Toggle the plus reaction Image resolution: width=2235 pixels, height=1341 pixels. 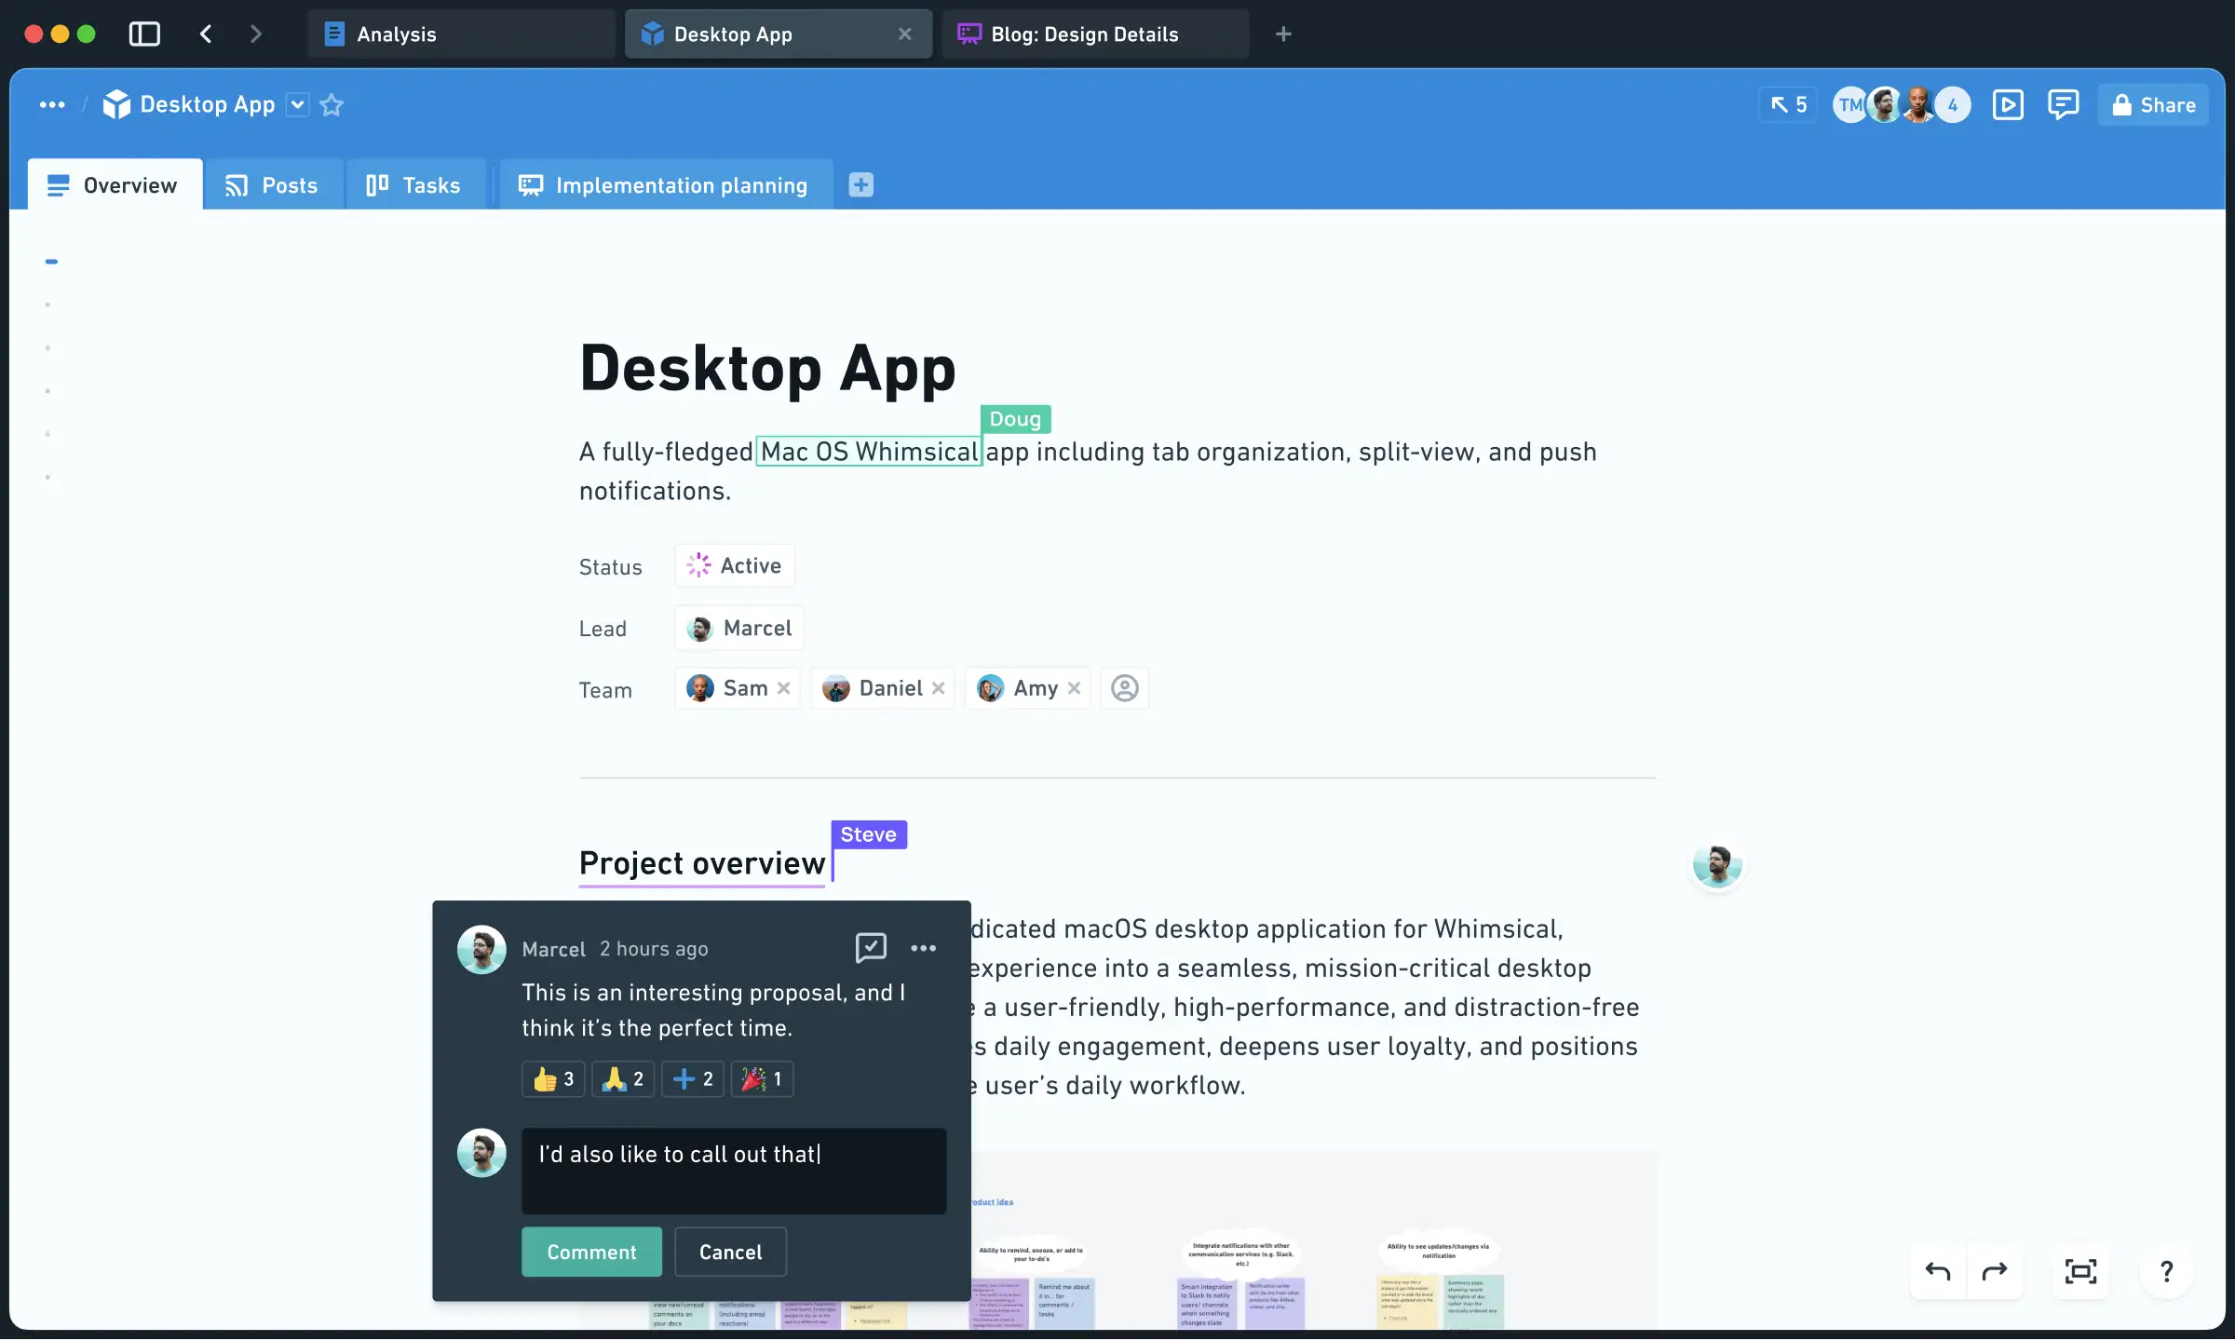coord(693,1079)
